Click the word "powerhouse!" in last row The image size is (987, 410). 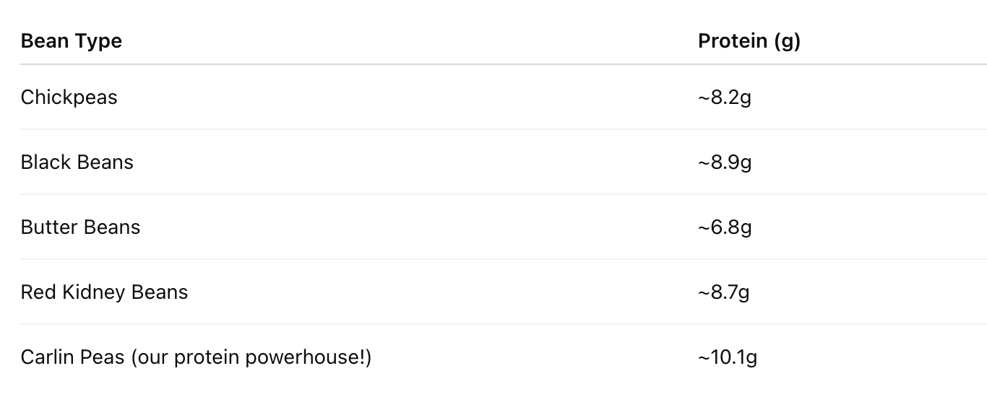tap(308, 357)
